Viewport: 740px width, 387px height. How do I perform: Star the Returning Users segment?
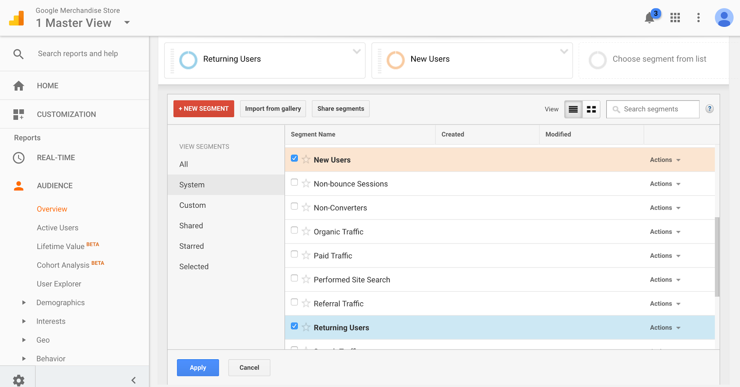coord(306,327)
